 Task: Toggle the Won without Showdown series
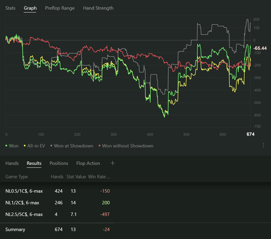126,146
